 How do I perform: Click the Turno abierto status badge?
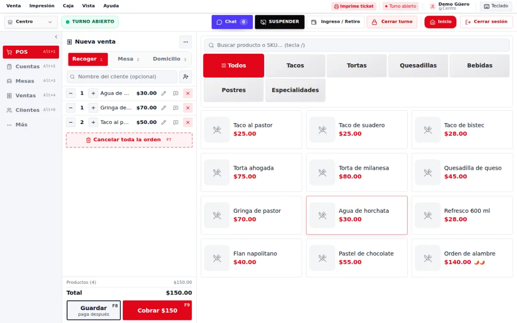coord(401,6)
